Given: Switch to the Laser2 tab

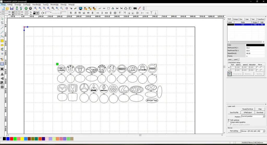Looking at the screenshot, I should point(236,59).
